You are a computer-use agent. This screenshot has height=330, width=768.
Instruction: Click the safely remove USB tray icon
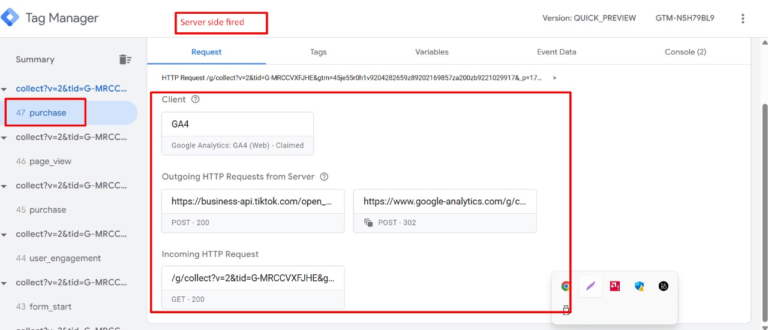click(566, 310)
